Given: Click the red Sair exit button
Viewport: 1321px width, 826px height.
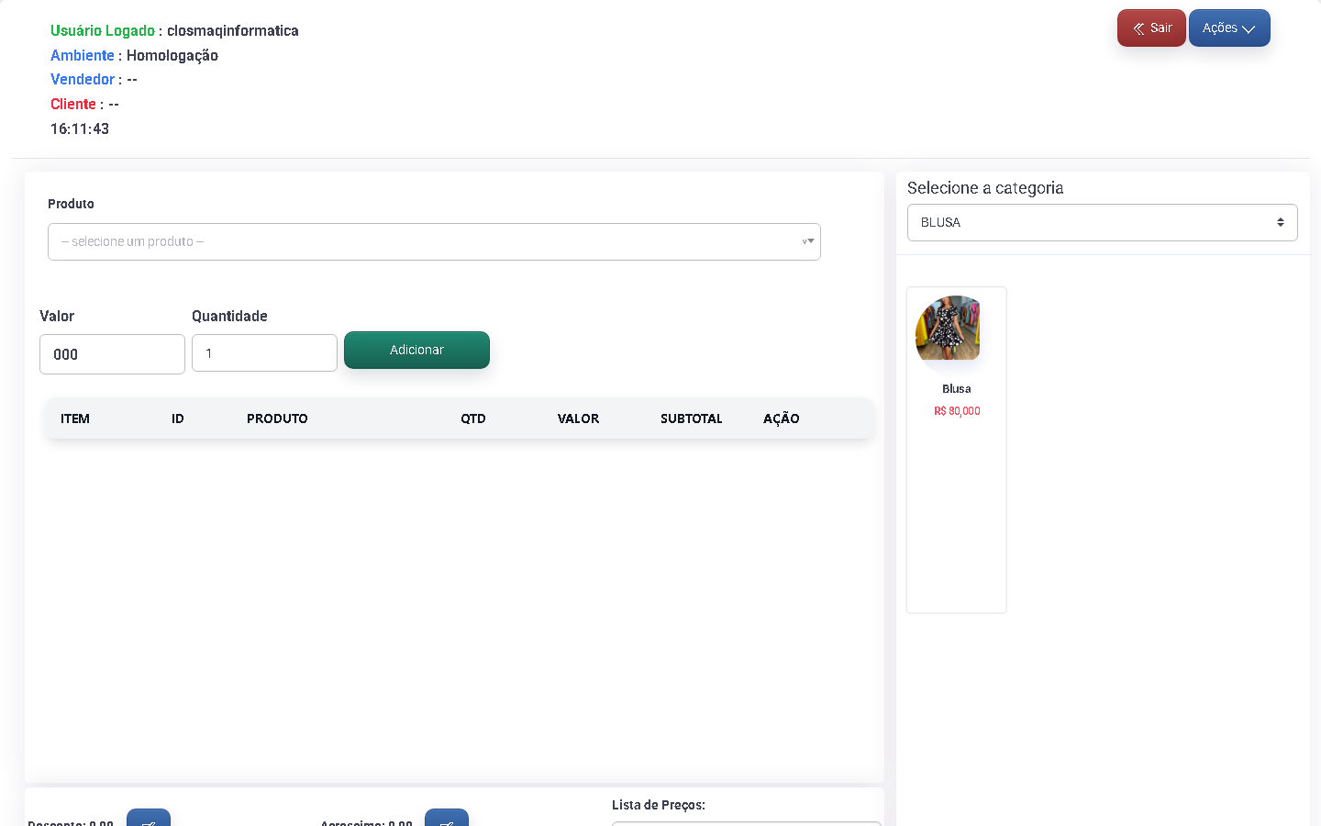Looking at the screenshot, I should (1151, 28).
